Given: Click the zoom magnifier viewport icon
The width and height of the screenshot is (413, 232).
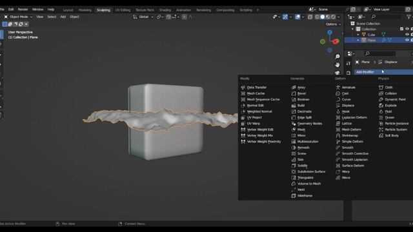Looking at the screenshot, I should click(337, 57).
